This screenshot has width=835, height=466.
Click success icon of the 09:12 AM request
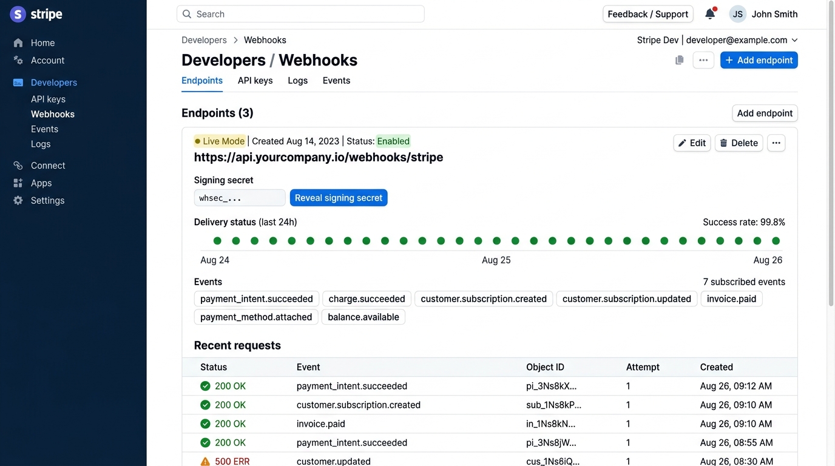click(205, 386)
